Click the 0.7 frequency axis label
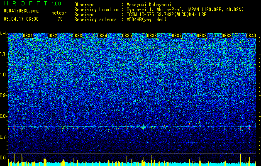261x166 pixels. click(x=4, y=137)
